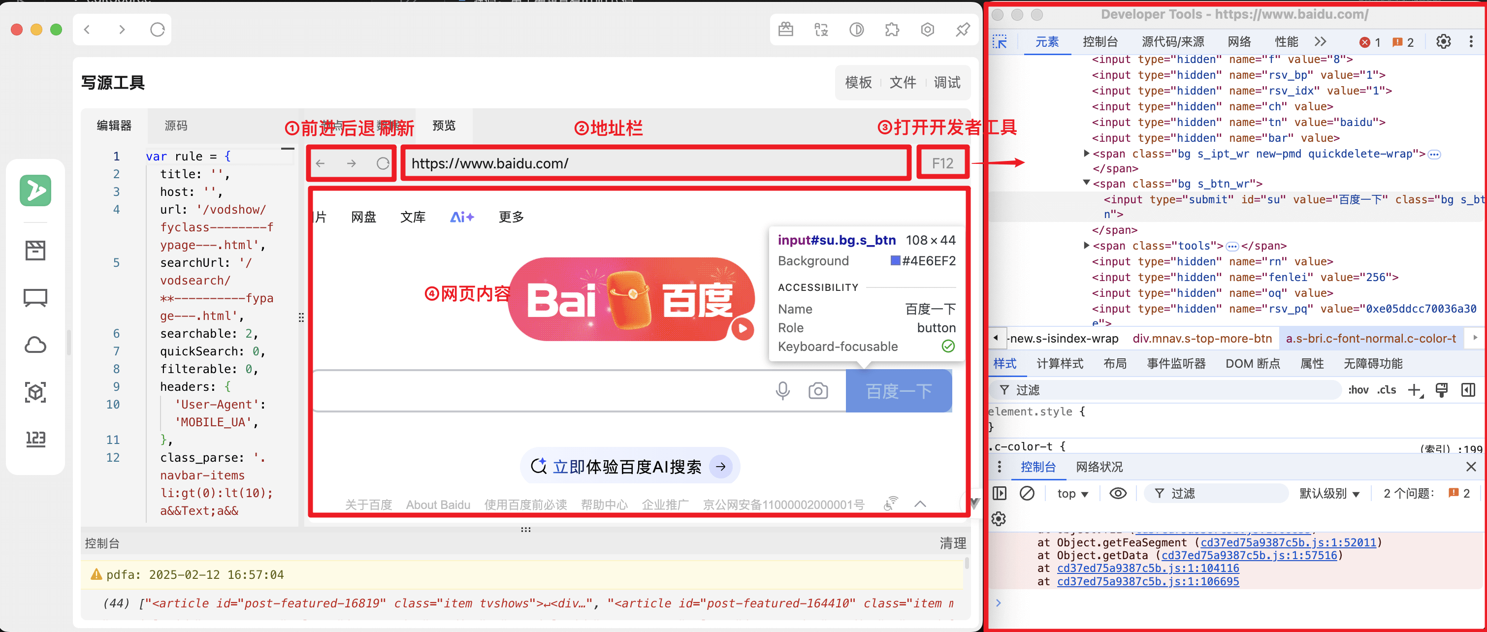
Task: Click the 模板 button
Action: [x=858, y=83]
